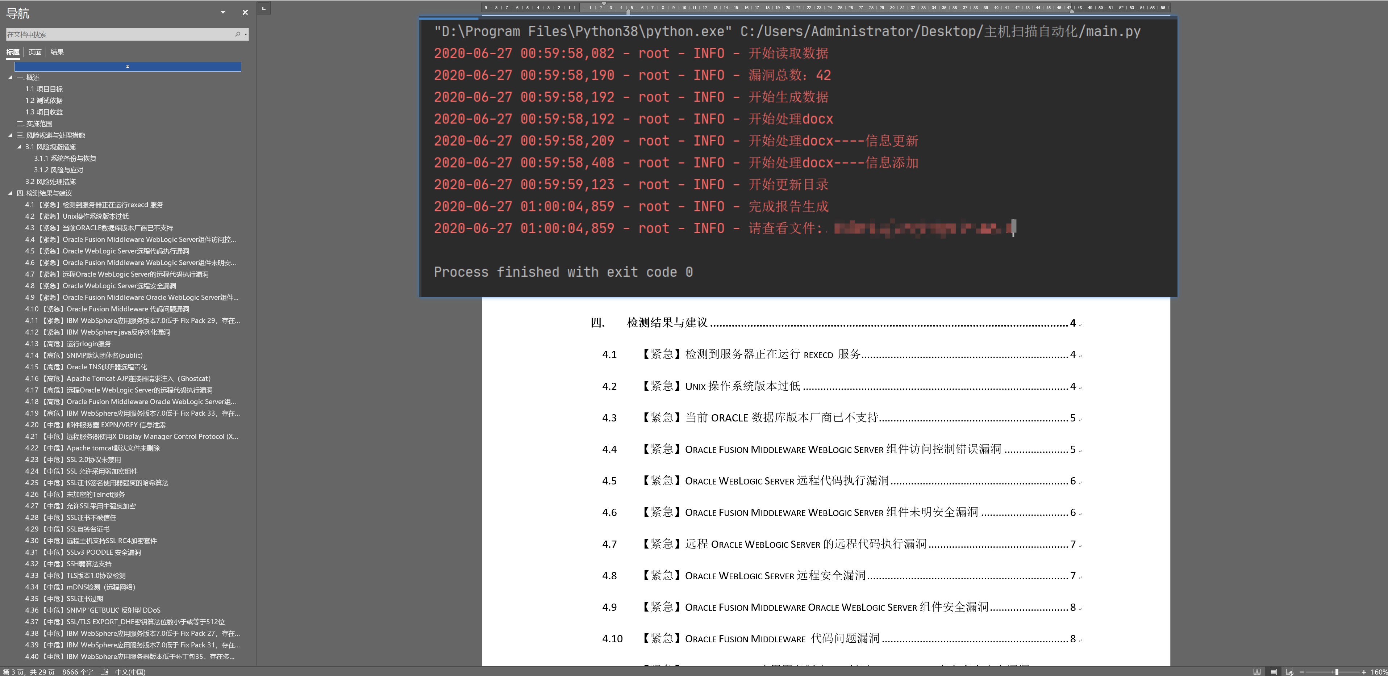This screenshot has height=676, width=1388.
Task: Click the zoom out minus button
Action: click(1302, 672)
